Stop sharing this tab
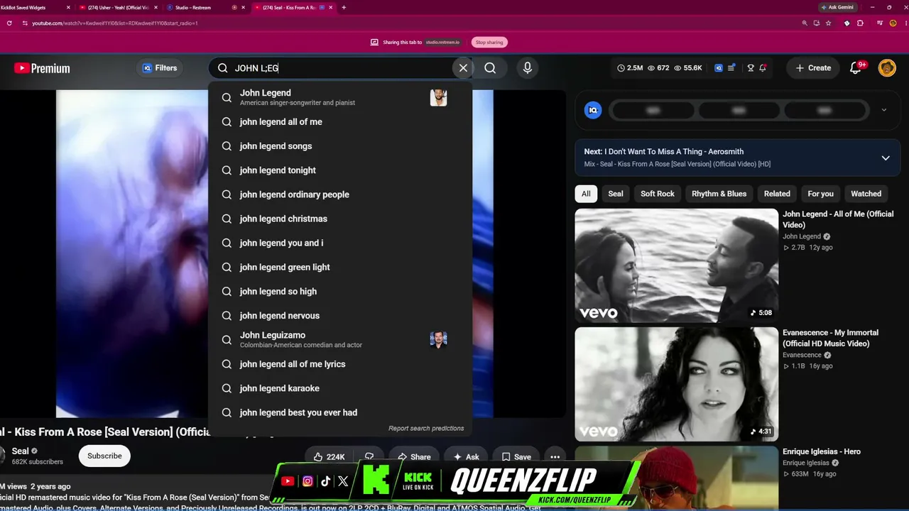 point(489,42)
